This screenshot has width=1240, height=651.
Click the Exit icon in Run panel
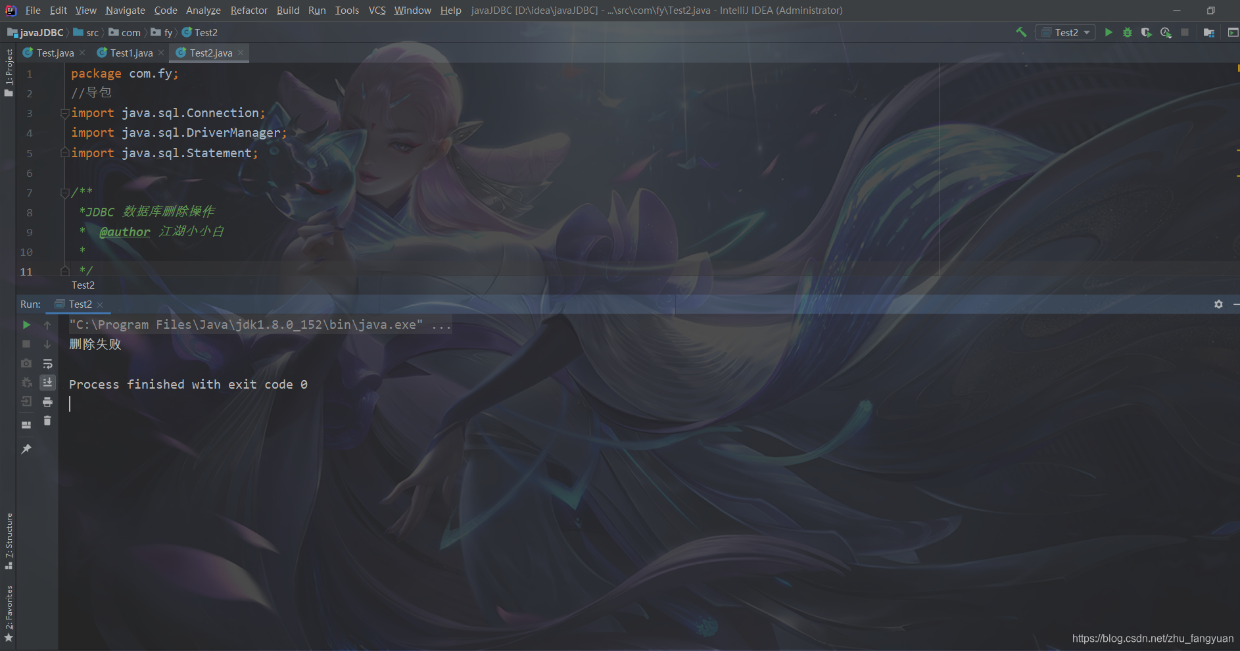pyautogui.click(x=26, y=401)
